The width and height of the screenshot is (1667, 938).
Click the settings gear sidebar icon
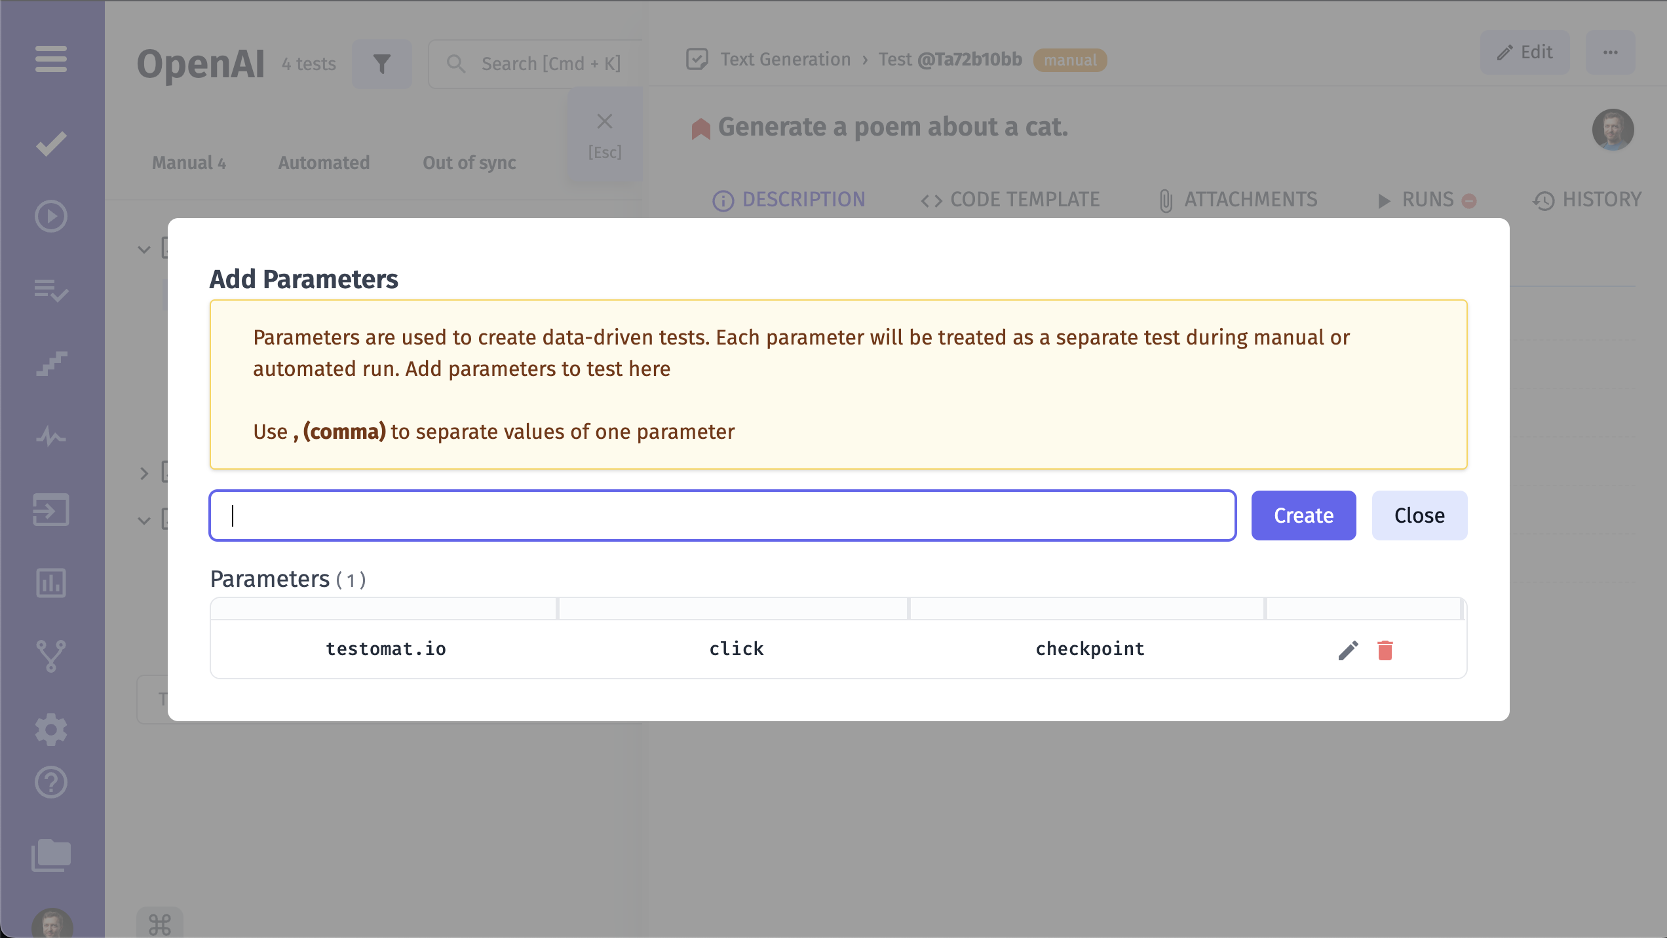(x=49, y=728)
